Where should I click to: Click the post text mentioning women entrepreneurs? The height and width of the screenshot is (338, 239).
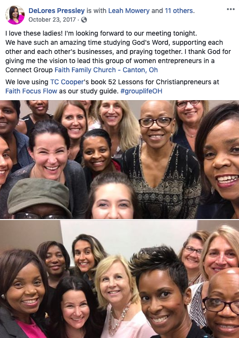(118, 52)
